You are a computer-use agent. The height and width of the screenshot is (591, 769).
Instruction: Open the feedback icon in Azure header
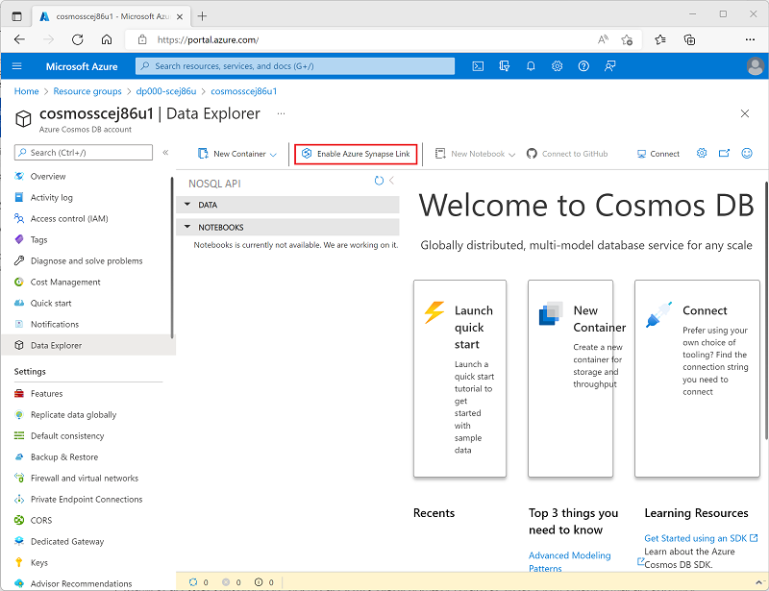[610, 66]
